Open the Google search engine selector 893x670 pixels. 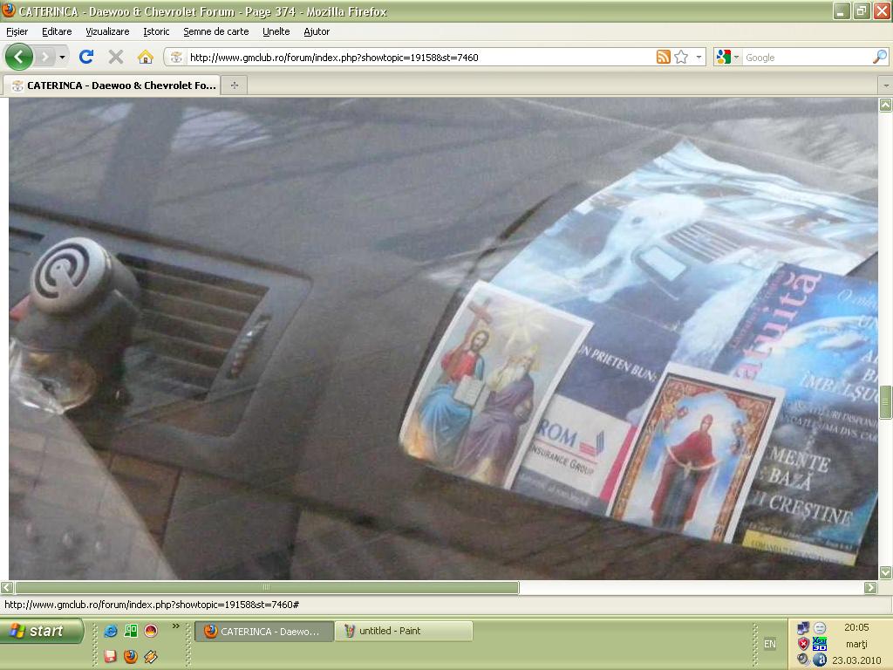pos(727,57)
